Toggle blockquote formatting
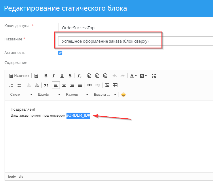This screenshot has width=213, height=186. click(46, 85)
